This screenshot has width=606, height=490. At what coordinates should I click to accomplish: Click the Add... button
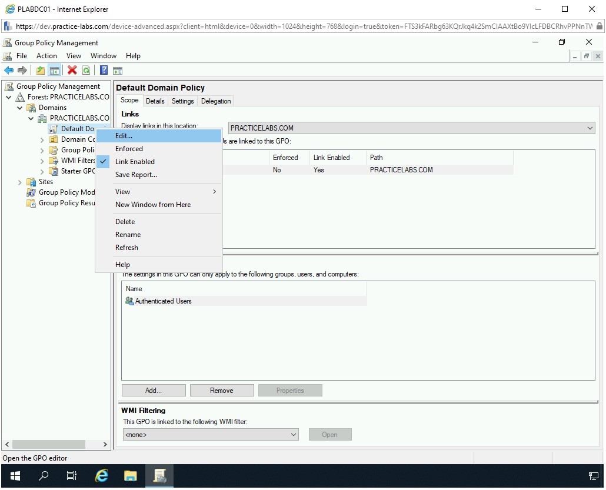click(154, 391)
